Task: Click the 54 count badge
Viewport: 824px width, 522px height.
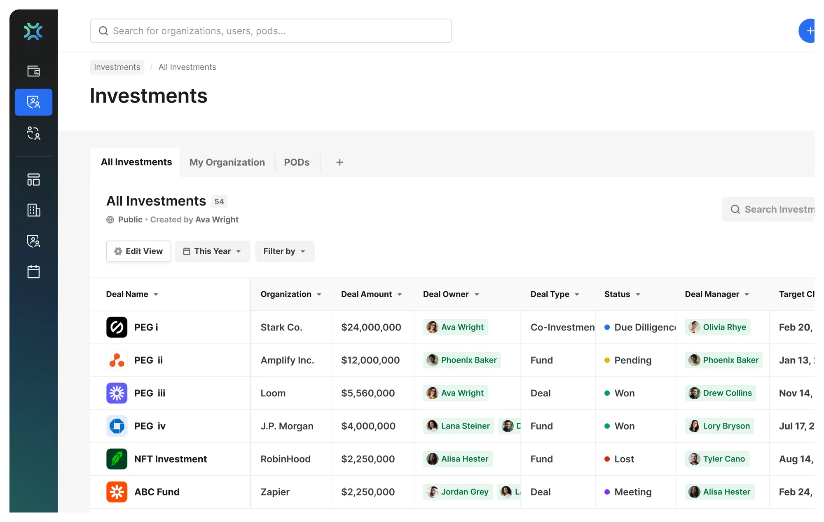Action: [x=219, y=201]
